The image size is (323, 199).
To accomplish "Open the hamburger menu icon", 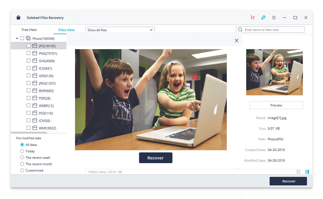I will 274,18.
